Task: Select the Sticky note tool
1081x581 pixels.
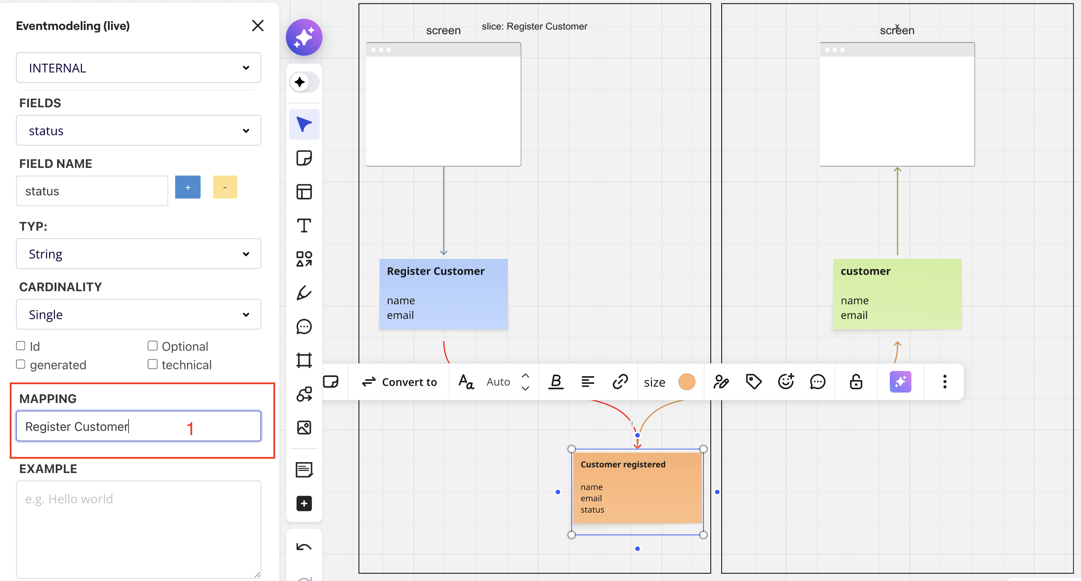Action: tap(304, 158)
